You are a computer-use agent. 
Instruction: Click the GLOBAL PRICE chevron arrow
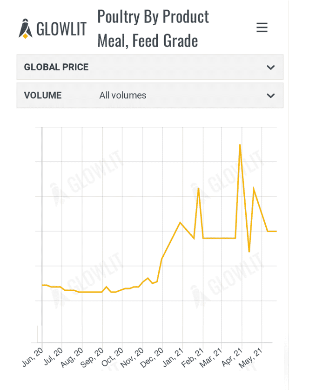(x=270, y=67)
